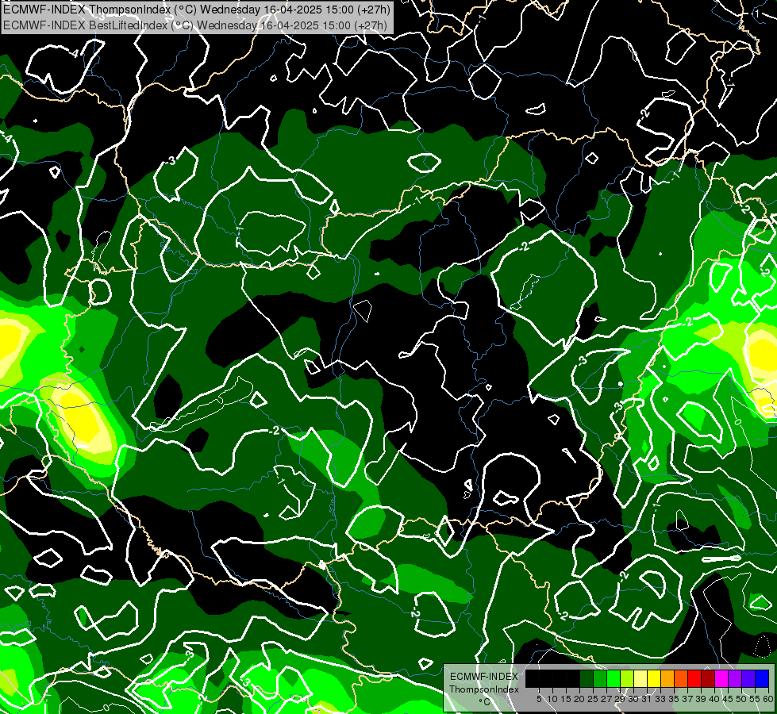Click the legend tick value '10'
777x714 pixels.
[552, 699]
